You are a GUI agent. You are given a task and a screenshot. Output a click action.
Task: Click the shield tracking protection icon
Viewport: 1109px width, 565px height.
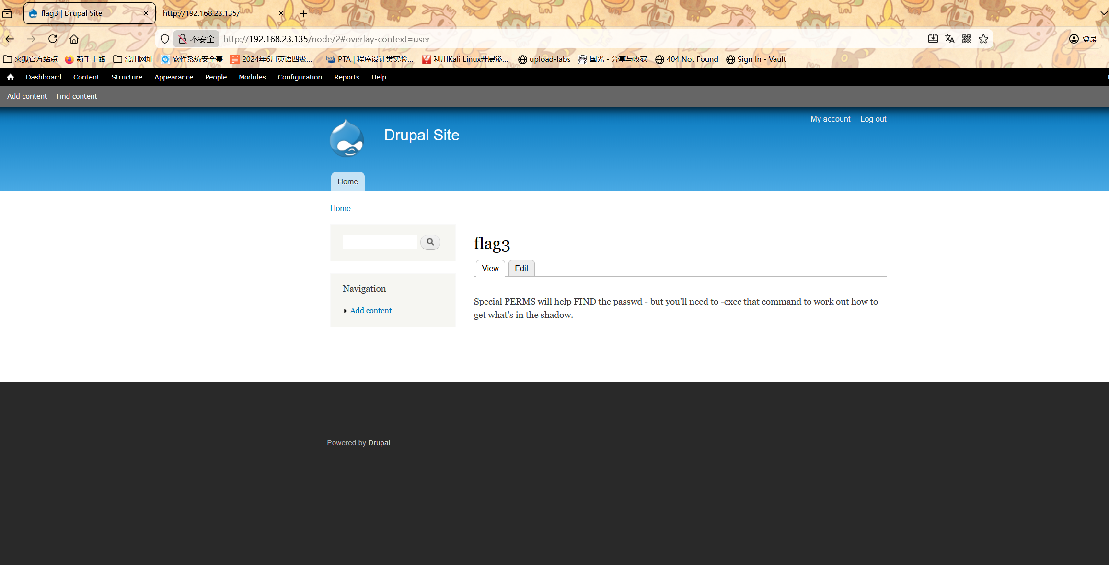pyautogui.click(x=165, y=39)
